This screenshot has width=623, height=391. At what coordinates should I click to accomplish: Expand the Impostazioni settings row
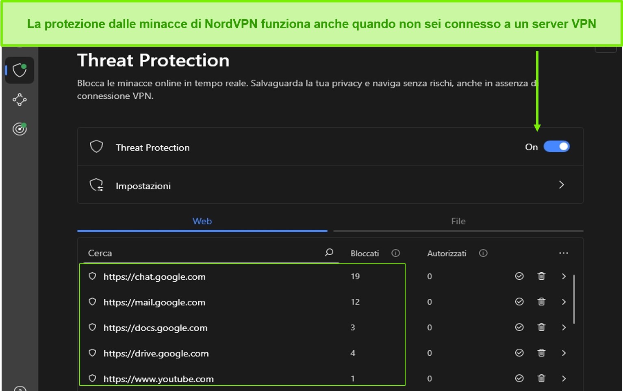(x=562, y=185)
